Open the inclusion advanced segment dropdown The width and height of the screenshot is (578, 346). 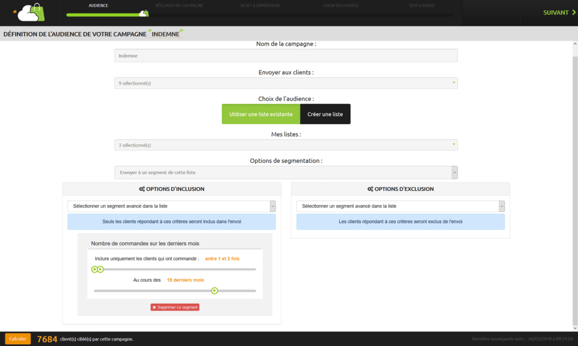[x=172, y=206]
